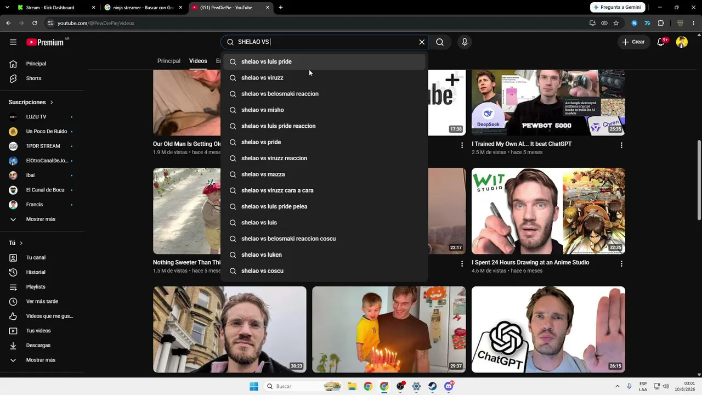The width and height of the screenshot is (702, 395).
Task: Expand the Tú section
Action: (16, 243)
